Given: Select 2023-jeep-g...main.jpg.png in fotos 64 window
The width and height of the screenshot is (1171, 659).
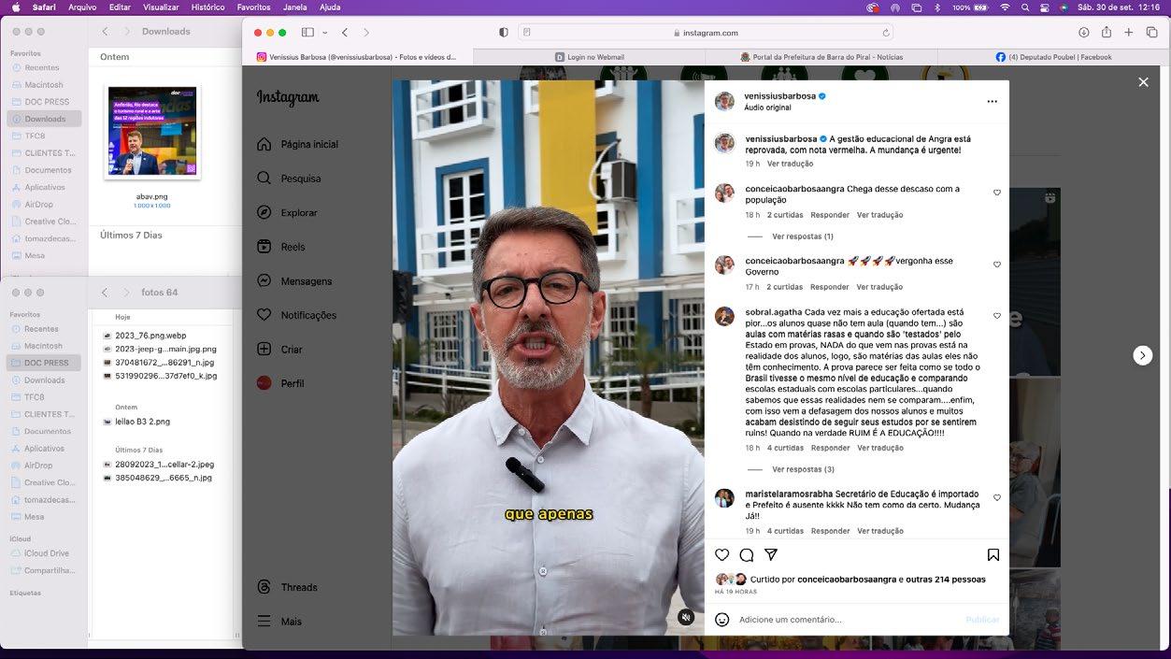Looking at the screenshot, I should coord(165,349).
